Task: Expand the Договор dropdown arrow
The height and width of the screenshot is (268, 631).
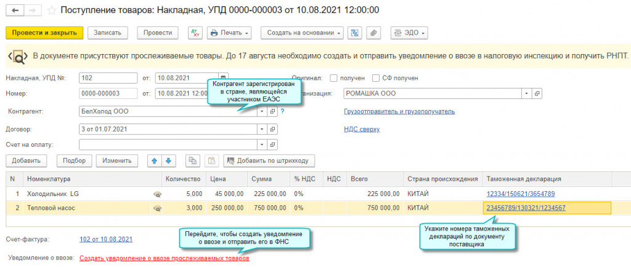Action: click(261, 130)
